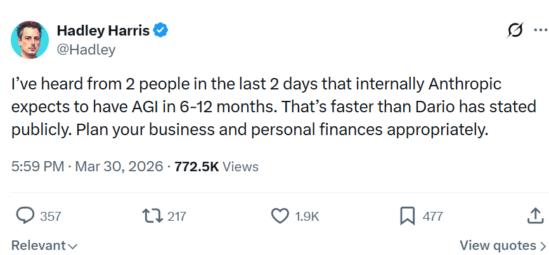Click the arrow next to View quotes
This screenshot has width=549, height=255.
[543, 246]
